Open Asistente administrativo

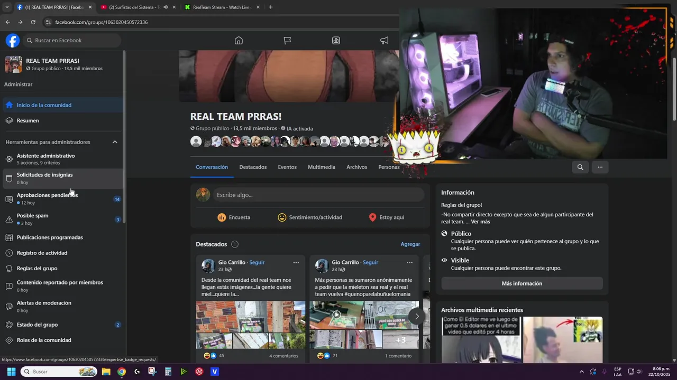[62, 159]
